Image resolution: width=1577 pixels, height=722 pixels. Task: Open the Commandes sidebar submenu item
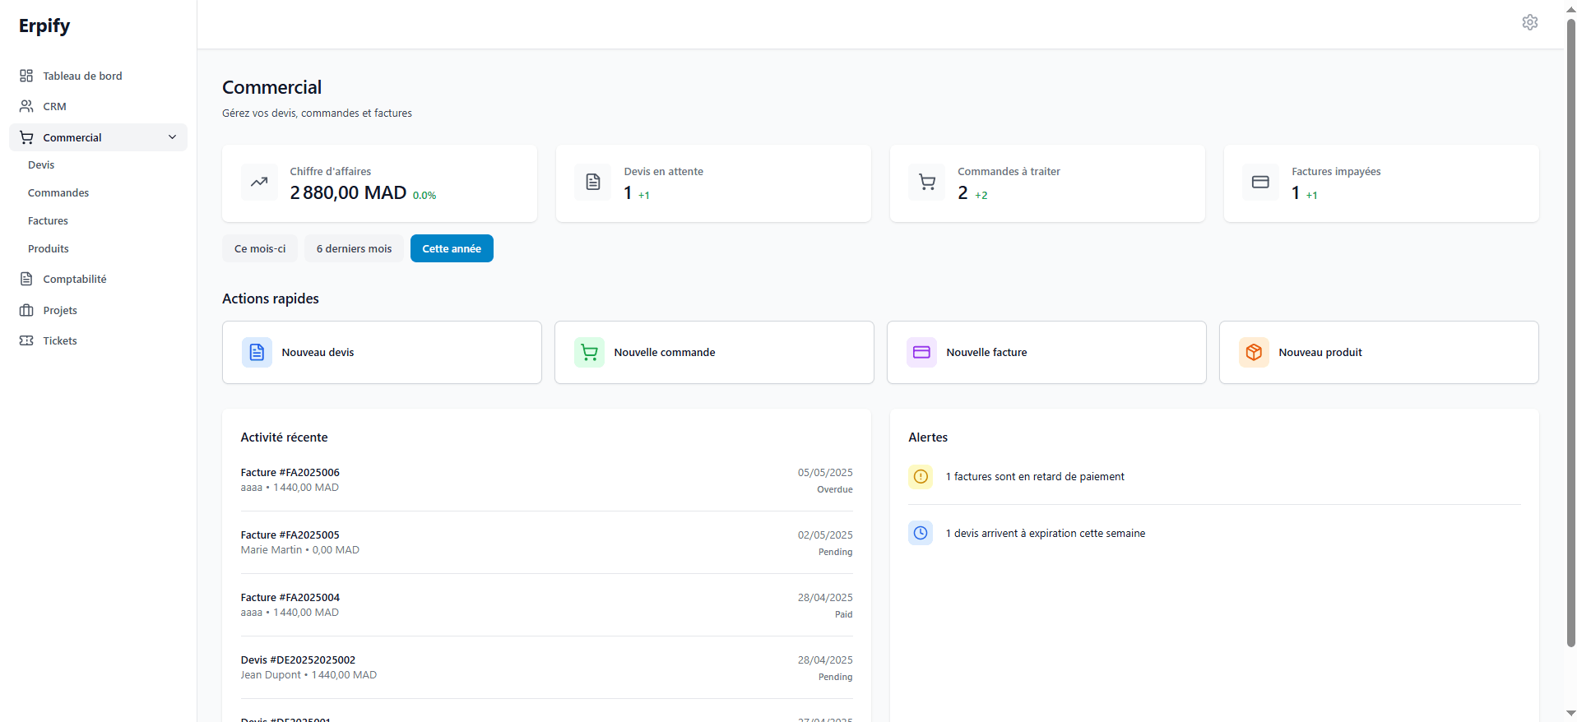[58, 192]
